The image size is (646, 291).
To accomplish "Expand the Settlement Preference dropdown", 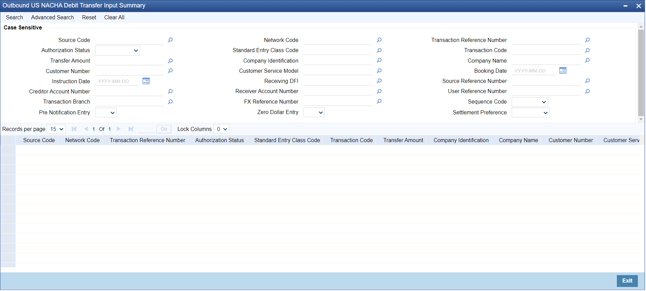I will 531,113.
